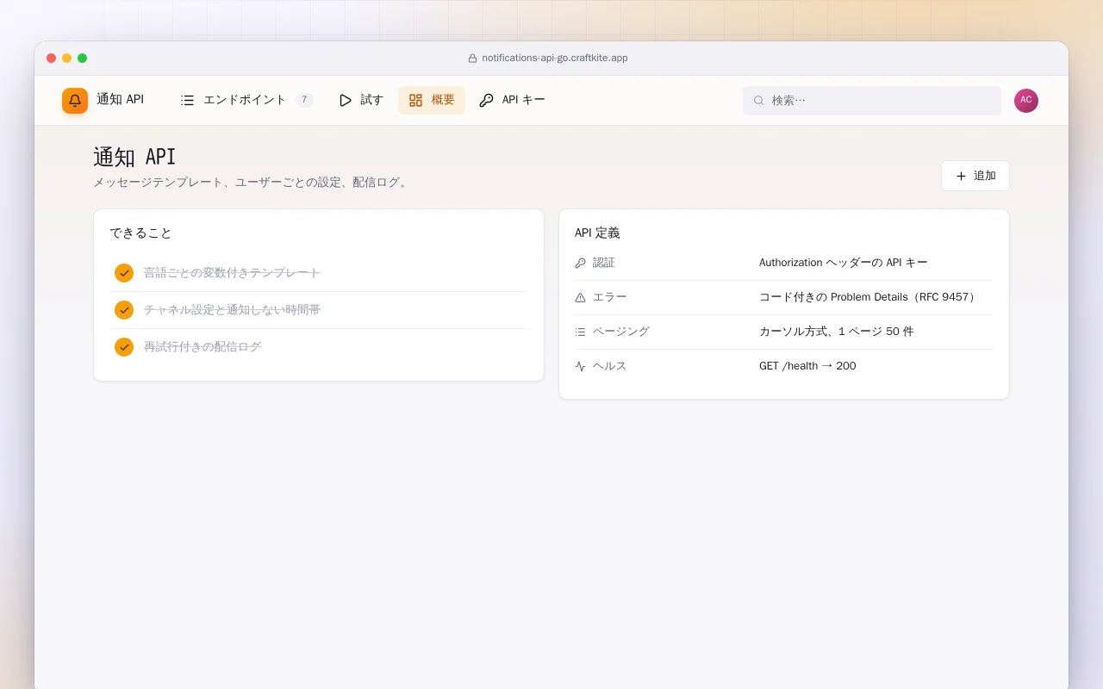This screenshot has height=689, width=1103.
Task: Click the notifications-api-go.craftkite.app URL
Action: [x=555, y=59]
